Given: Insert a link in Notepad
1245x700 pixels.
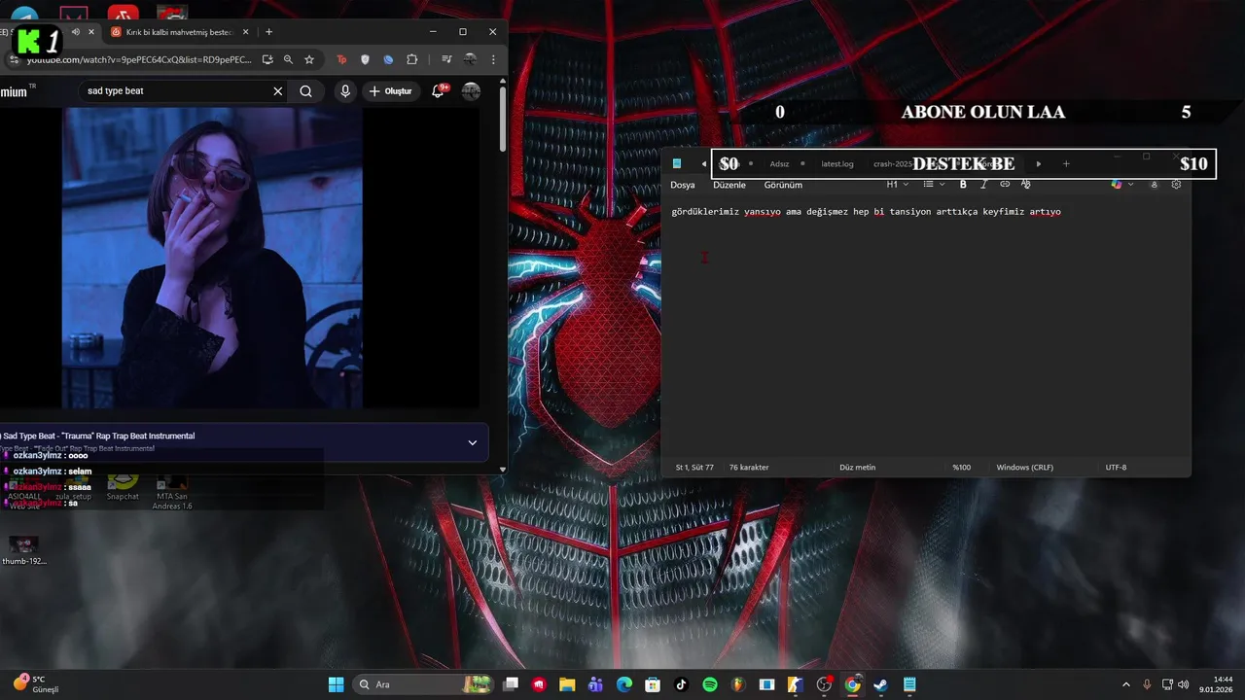Looking at the screenshot, I should click(x=1005, y=184).
